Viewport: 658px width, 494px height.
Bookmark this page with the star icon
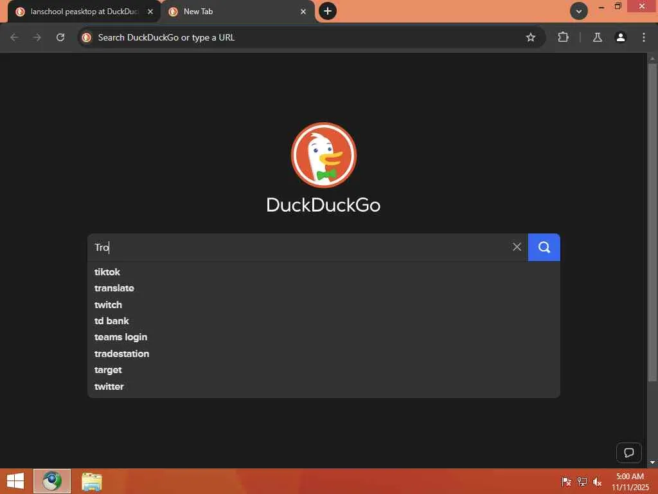(x=530, y=37)
